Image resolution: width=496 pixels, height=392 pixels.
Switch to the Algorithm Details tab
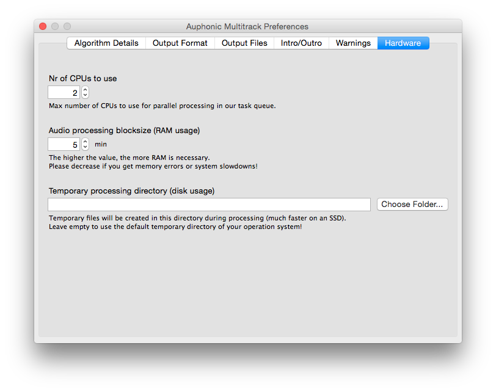click(106, 43)
